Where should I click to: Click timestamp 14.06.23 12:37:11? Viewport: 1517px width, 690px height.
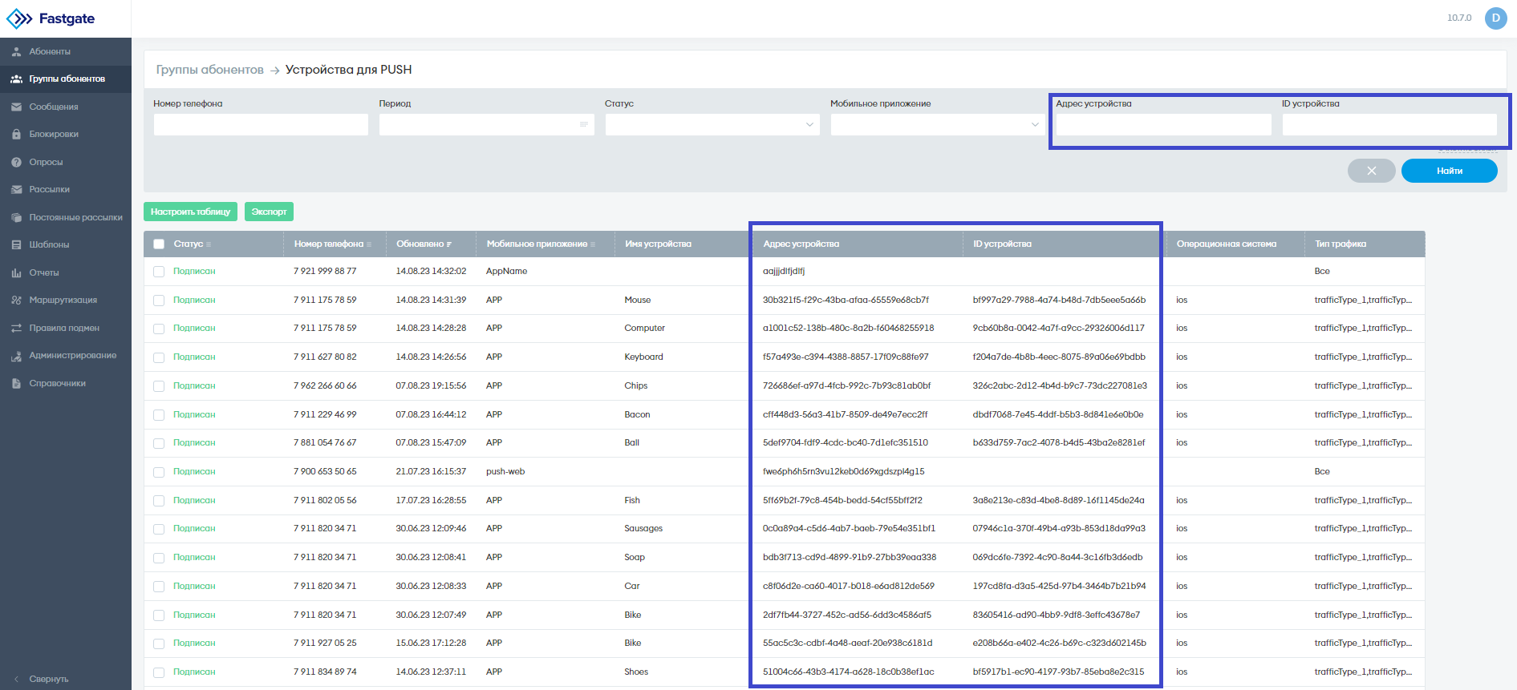[x=431, y=672]
